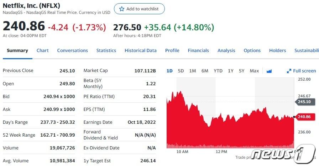Click the 240.86 current price chart marker
Viewport: 319px width, 168px height.
303,117
